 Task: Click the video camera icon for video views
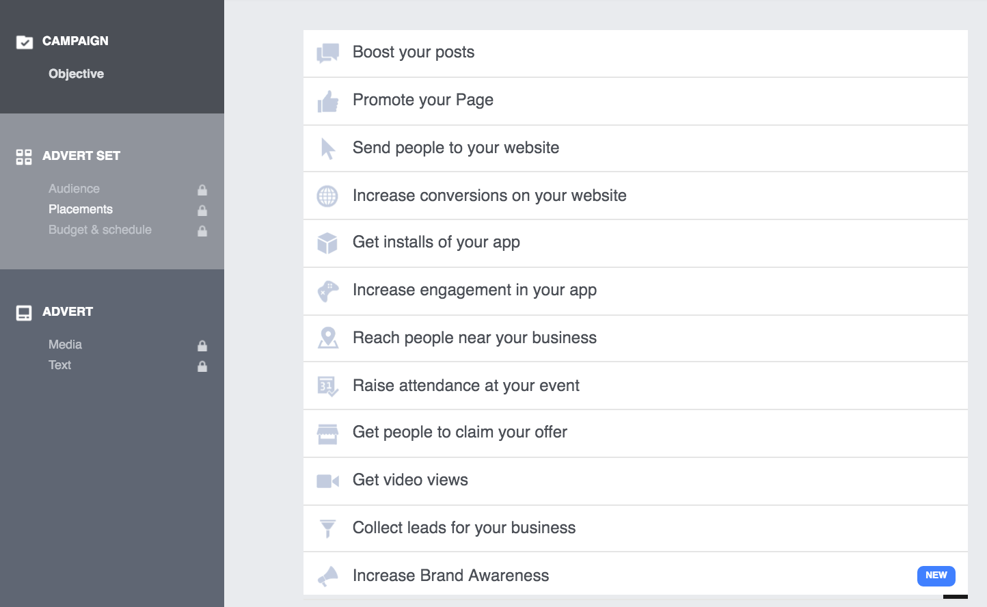tap(328, 481)
